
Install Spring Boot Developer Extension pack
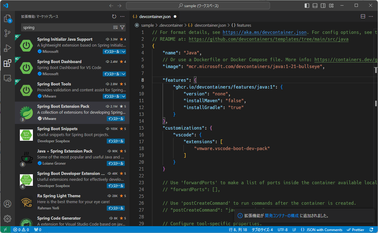116,186
